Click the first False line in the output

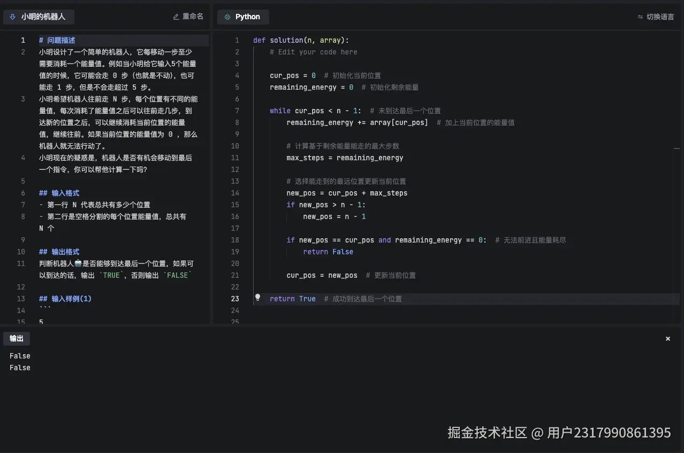point(19,355)
